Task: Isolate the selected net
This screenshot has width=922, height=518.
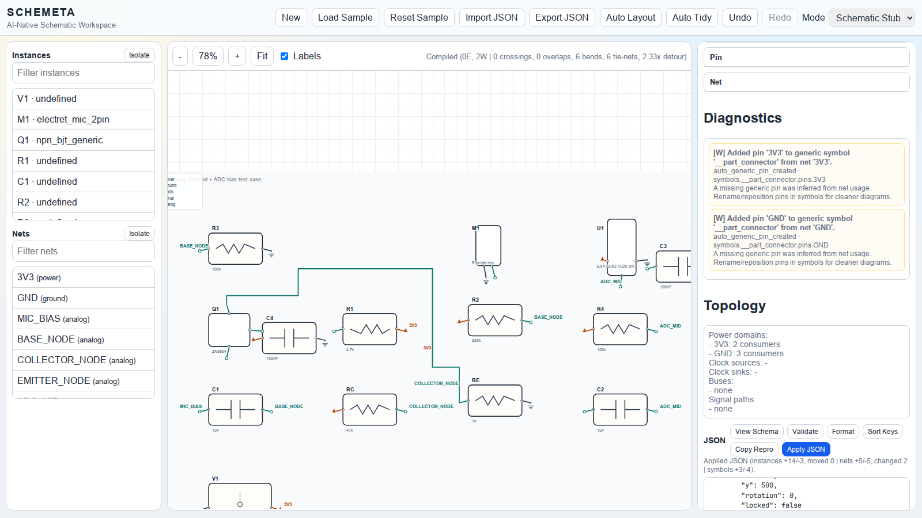Action: click(139, 234)
